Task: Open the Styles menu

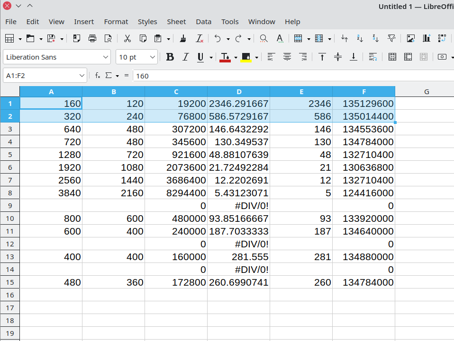Action: 147,22
